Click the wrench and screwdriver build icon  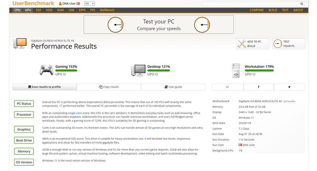[x=242, y=44]
